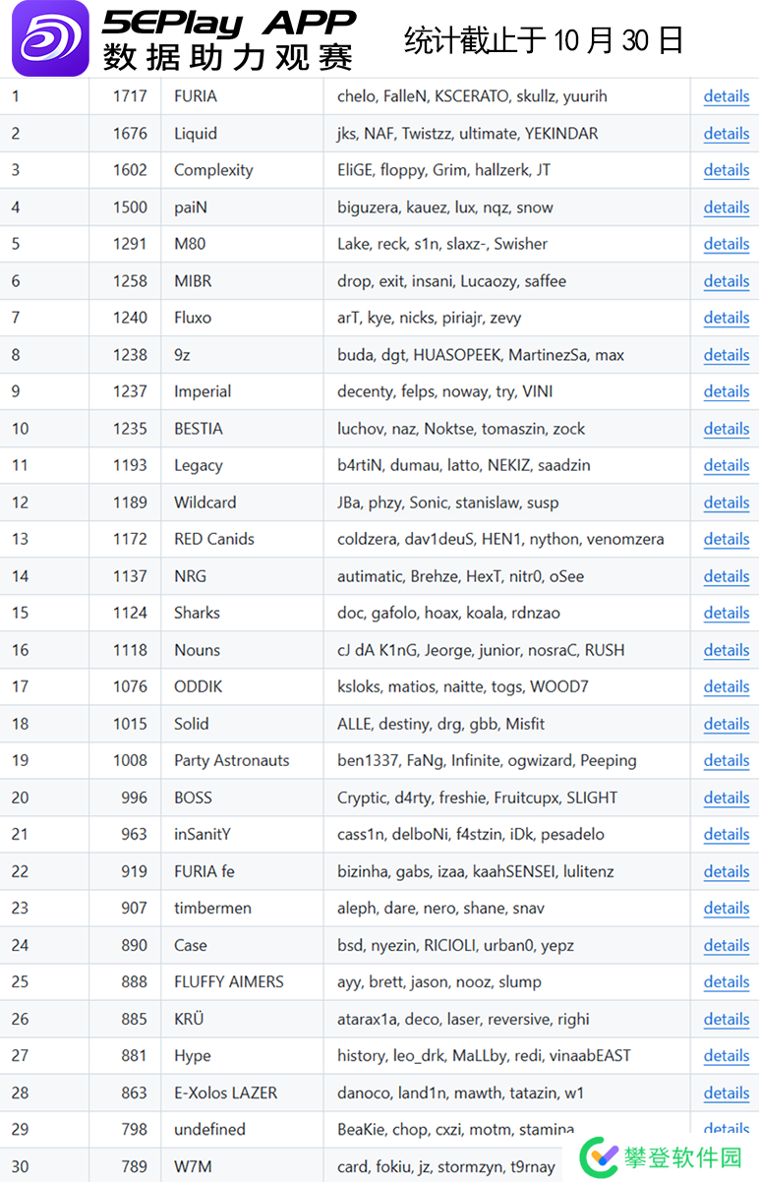
Task: Open details for FLUFFY AIMERS
Action: (726, 981)
